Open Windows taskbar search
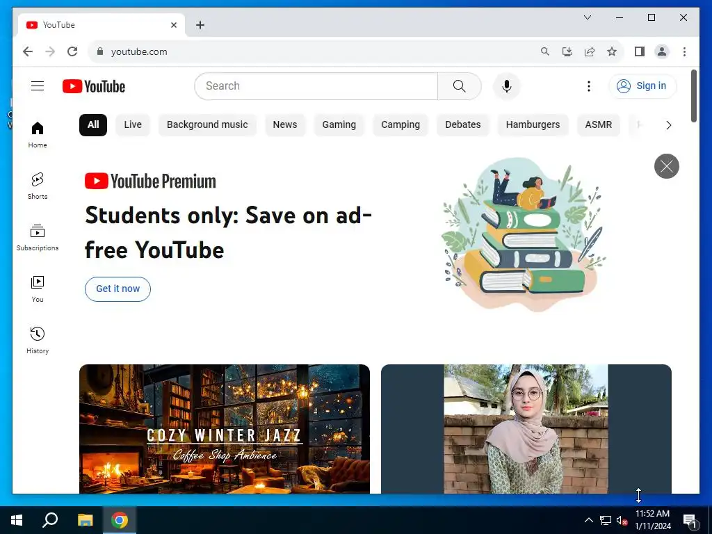The width and height of the screenshot is (712, 534). [x=50, y=520]
